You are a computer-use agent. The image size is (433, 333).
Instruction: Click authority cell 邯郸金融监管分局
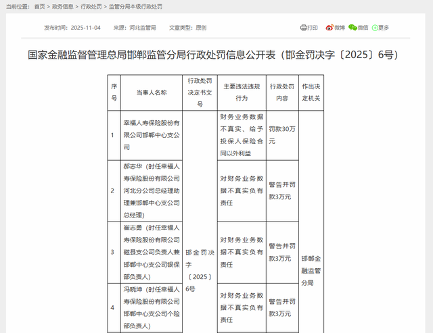coord(311,271)
